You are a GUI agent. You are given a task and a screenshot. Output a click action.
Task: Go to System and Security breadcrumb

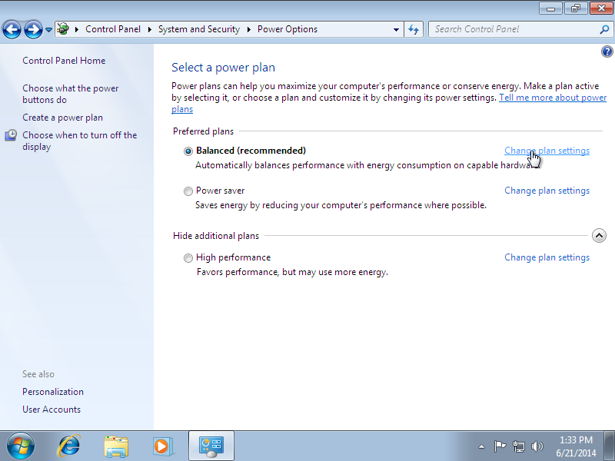pyautogui.click(x=199, y=29)
